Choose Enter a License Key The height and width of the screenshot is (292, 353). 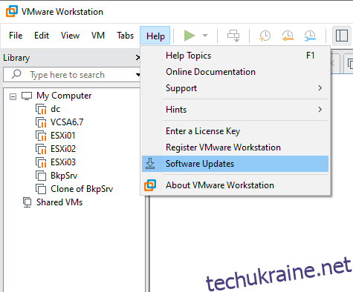(x=235, y=131)
